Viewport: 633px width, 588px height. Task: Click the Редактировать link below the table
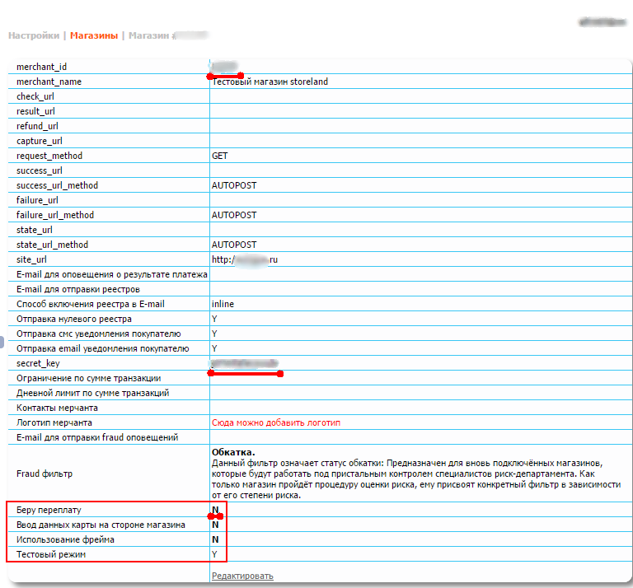242,576
